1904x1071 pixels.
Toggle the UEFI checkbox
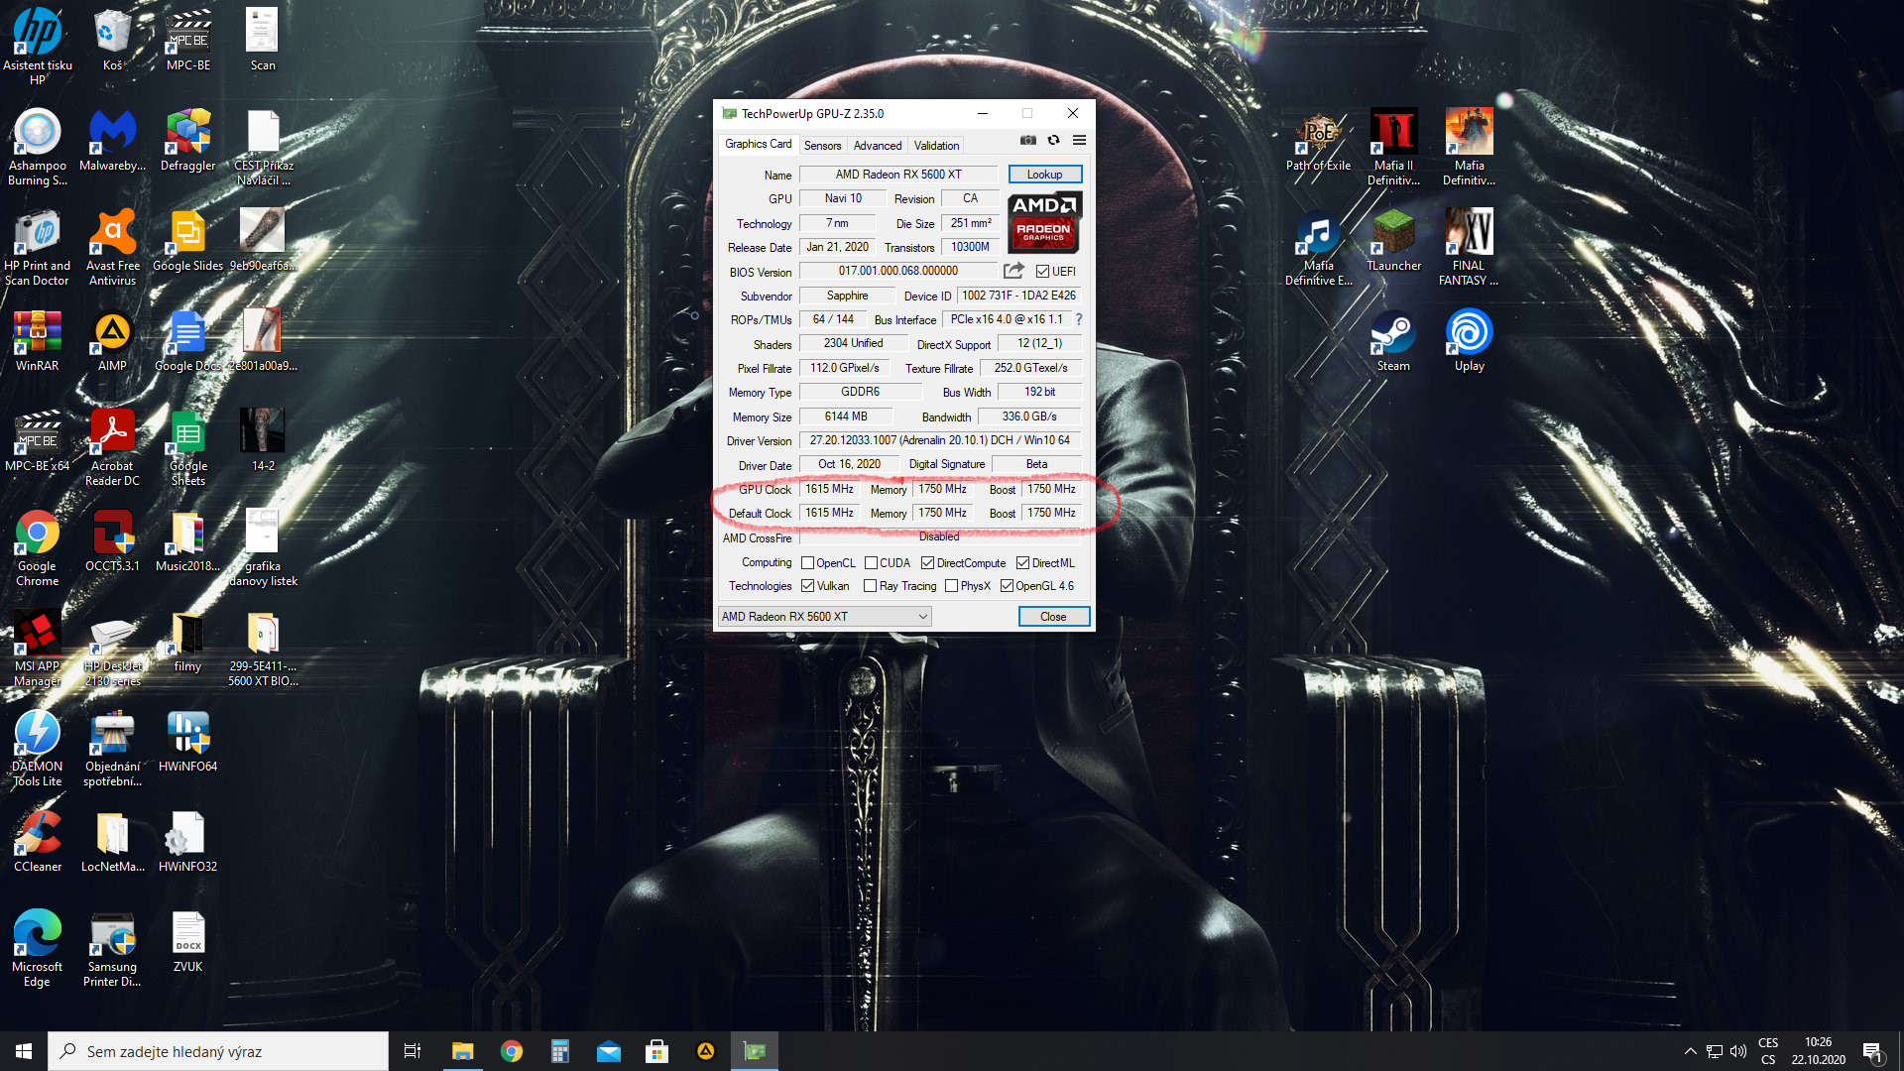tap(1042, 272)
